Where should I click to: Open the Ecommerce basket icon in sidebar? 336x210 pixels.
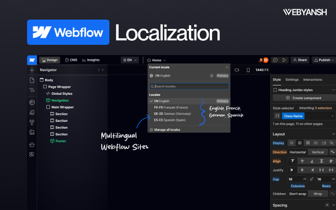pyautogui.click(x=32, y=145)
